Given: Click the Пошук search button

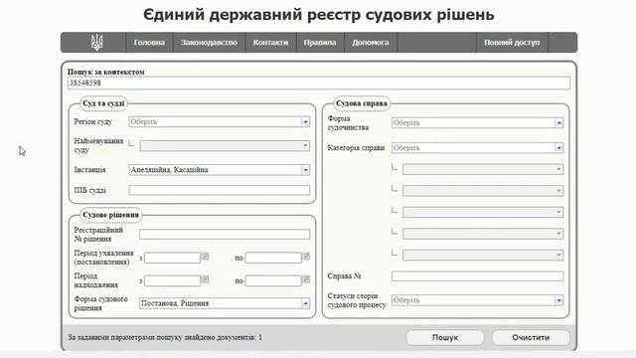Looking at the screenshot, I should 445,337.
